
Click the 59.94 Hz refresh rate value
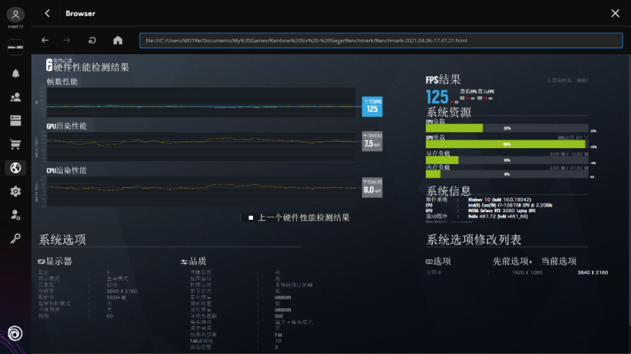click(x=116, y=297)
